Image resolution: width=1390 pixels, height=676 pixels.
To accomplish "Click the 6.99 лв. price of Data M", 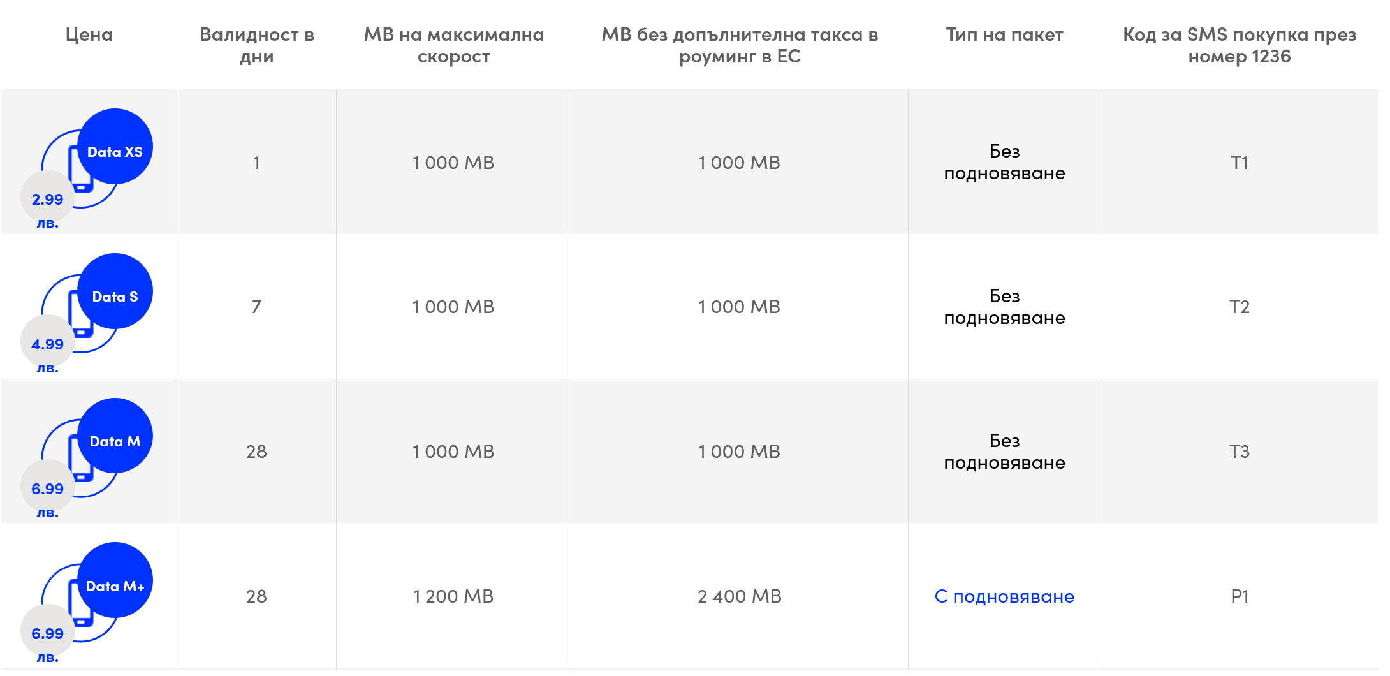I will (47, 489).
